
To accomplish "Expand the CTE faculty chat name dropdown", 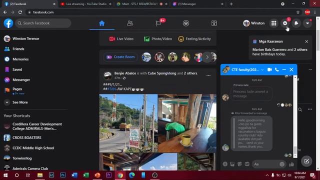I will tap(262, 70).
